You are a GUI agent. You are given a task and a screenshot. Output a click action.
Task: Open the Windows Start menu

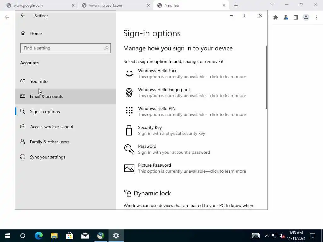tap(8, 236)
